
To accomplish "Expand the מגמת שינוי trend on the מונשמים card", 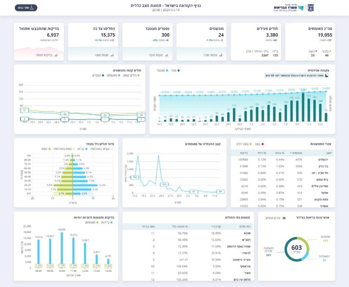I will (210, 55).
